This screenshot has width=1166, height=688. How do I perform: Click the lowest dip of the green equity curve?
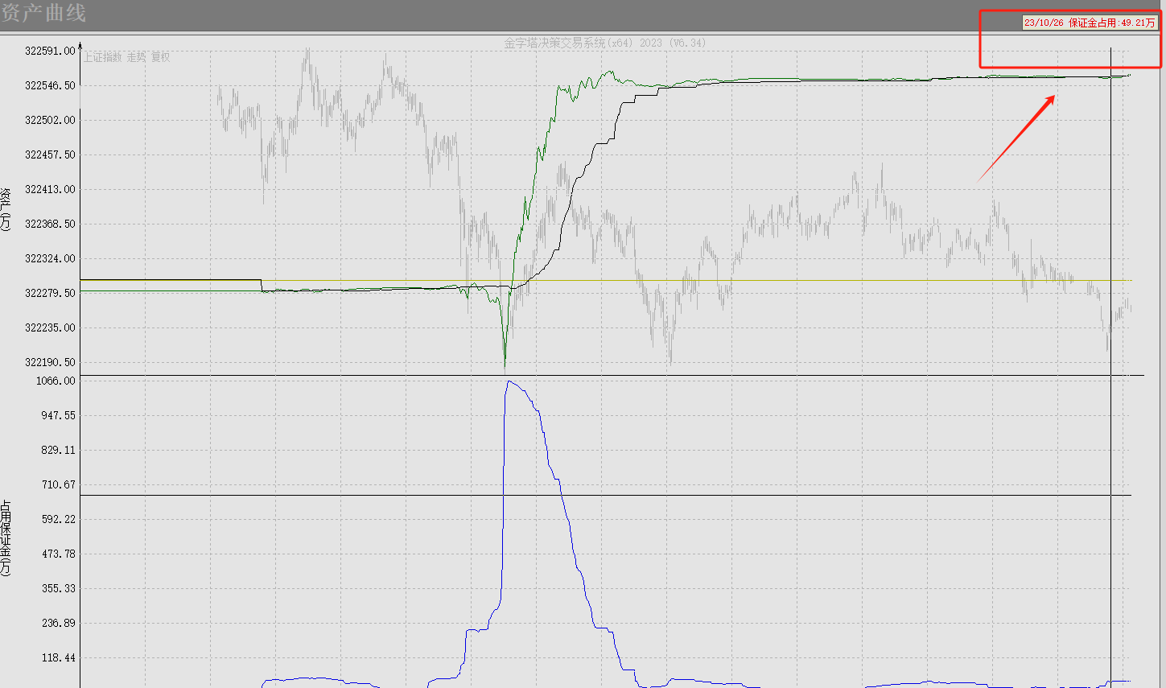[505, 358]
